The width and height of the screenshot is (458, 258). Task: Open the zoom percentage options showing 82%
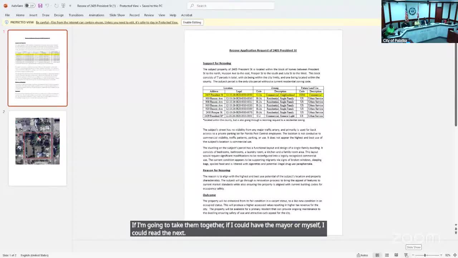448,255
